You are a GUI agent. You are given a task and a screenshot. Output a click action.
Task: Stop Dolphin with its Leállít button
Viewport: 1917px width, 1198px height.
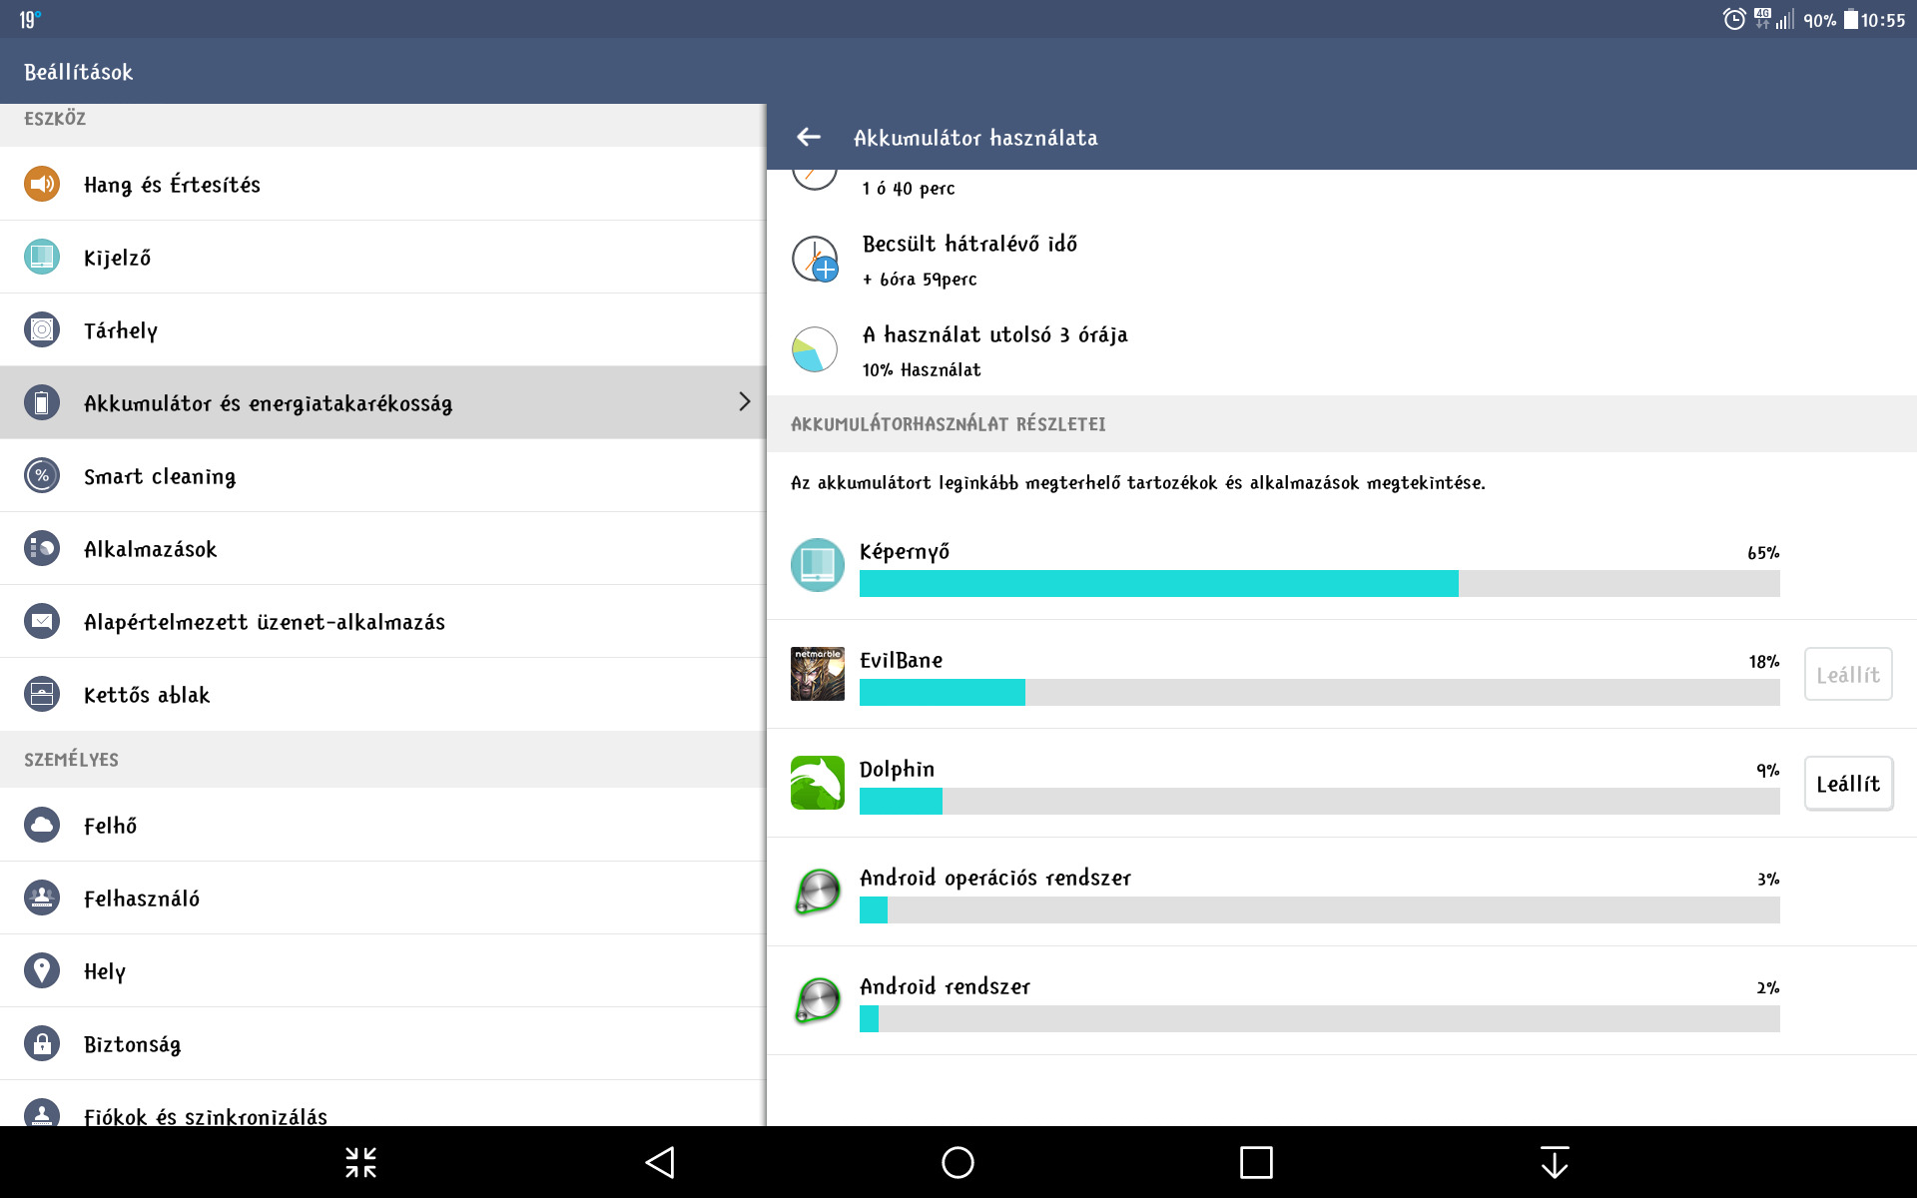[1848, 783]
